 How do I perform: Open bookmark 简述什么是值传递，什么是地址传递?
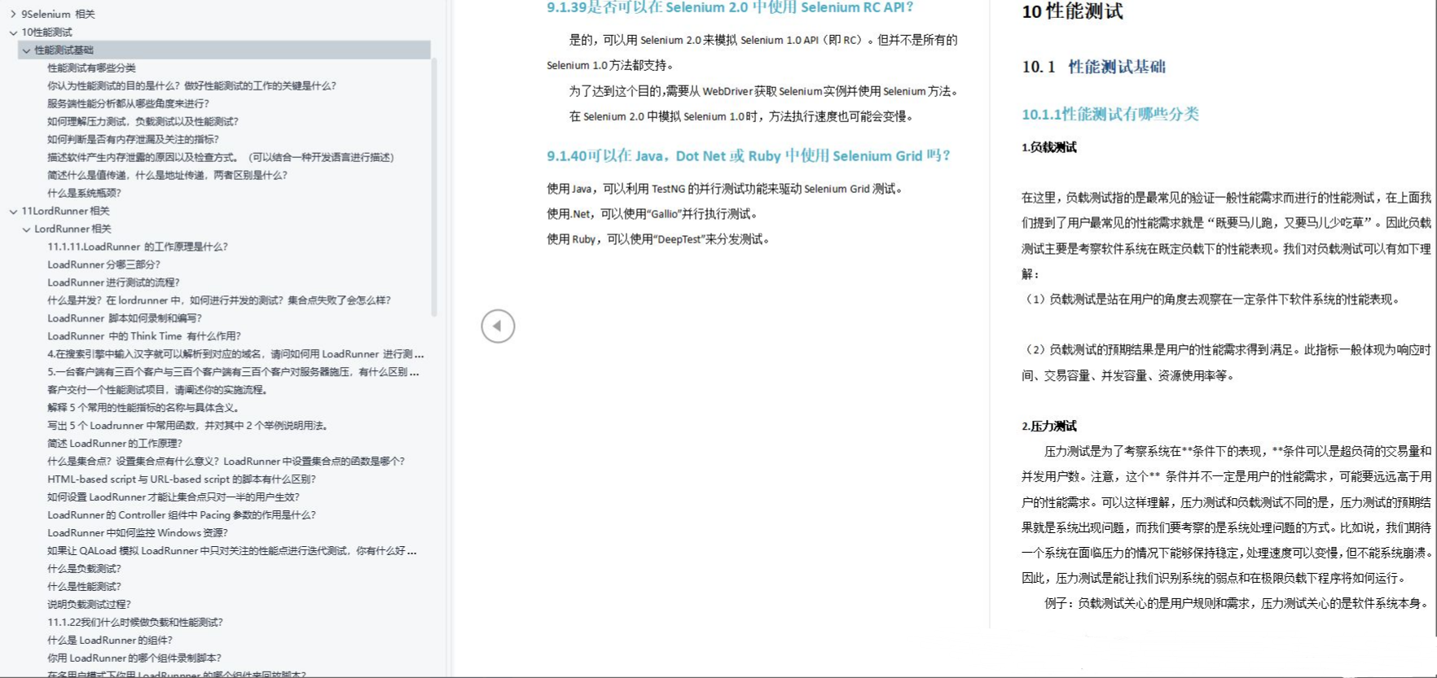click(x=167, y=175)
